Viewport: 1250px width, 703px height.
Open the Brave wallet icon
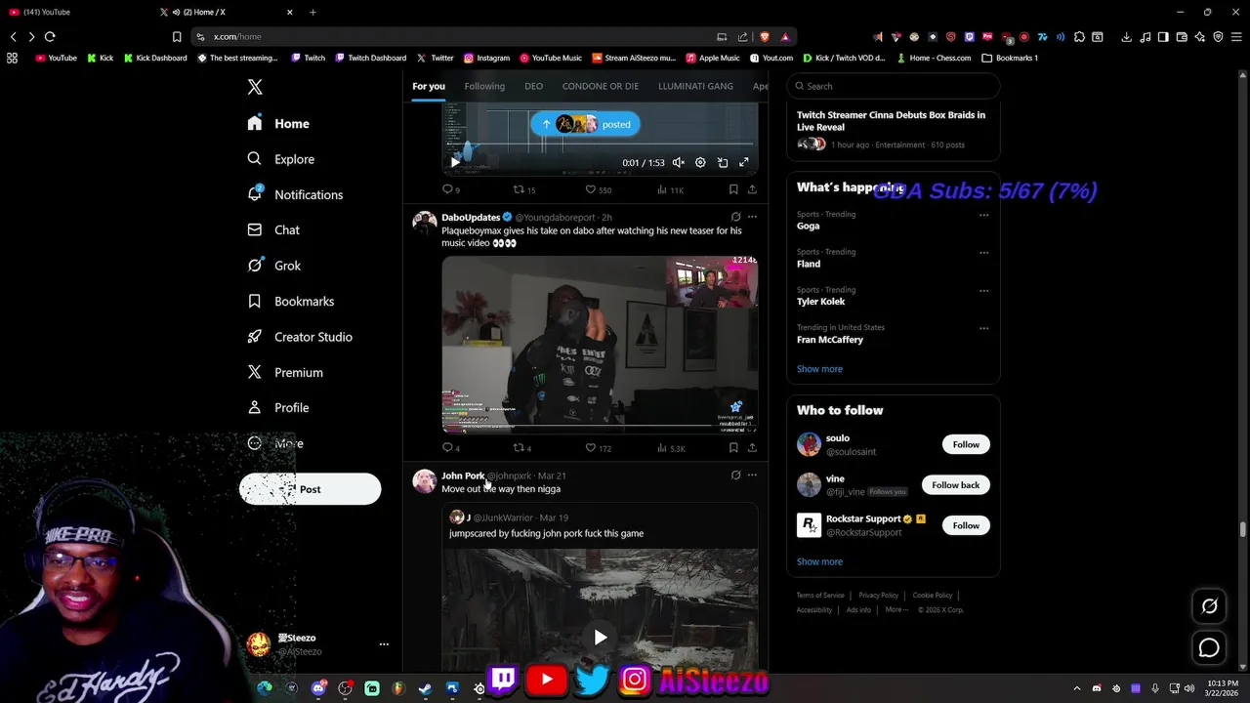tap(1182, 37)
